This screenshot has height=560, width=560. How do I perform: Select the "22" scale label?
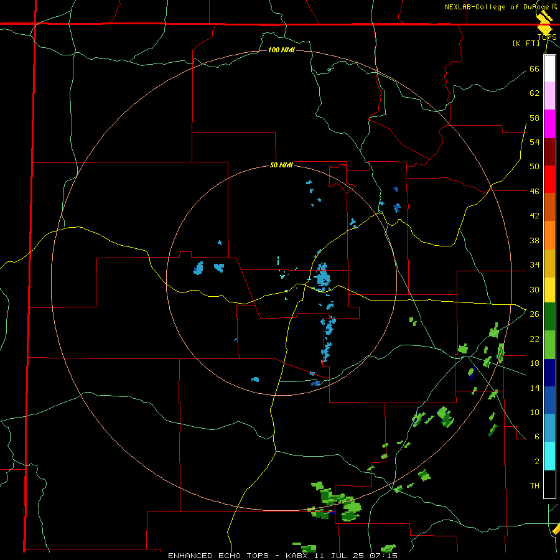click(534, 338)
